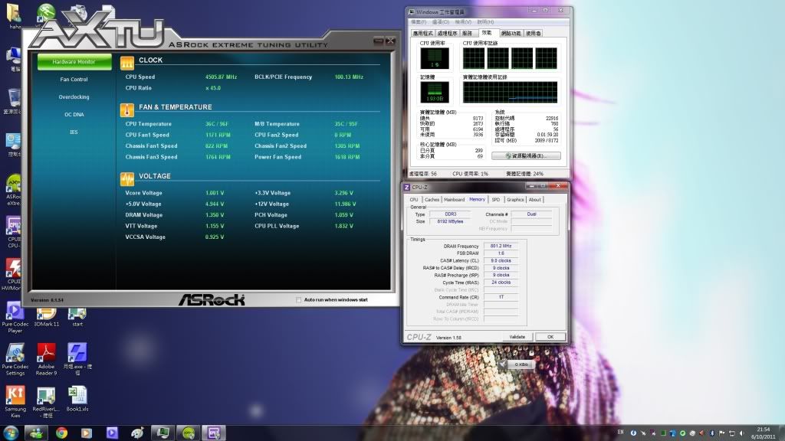Switch to Users tab in Task Manager
The width and height of the screenshot is (785, 441).
534,34
